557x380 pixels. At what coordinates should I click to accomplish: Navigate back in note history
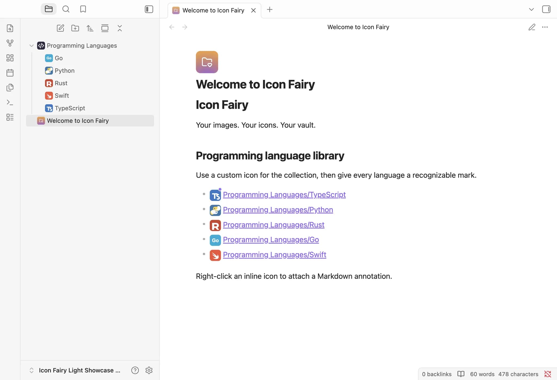click(172, 27)
